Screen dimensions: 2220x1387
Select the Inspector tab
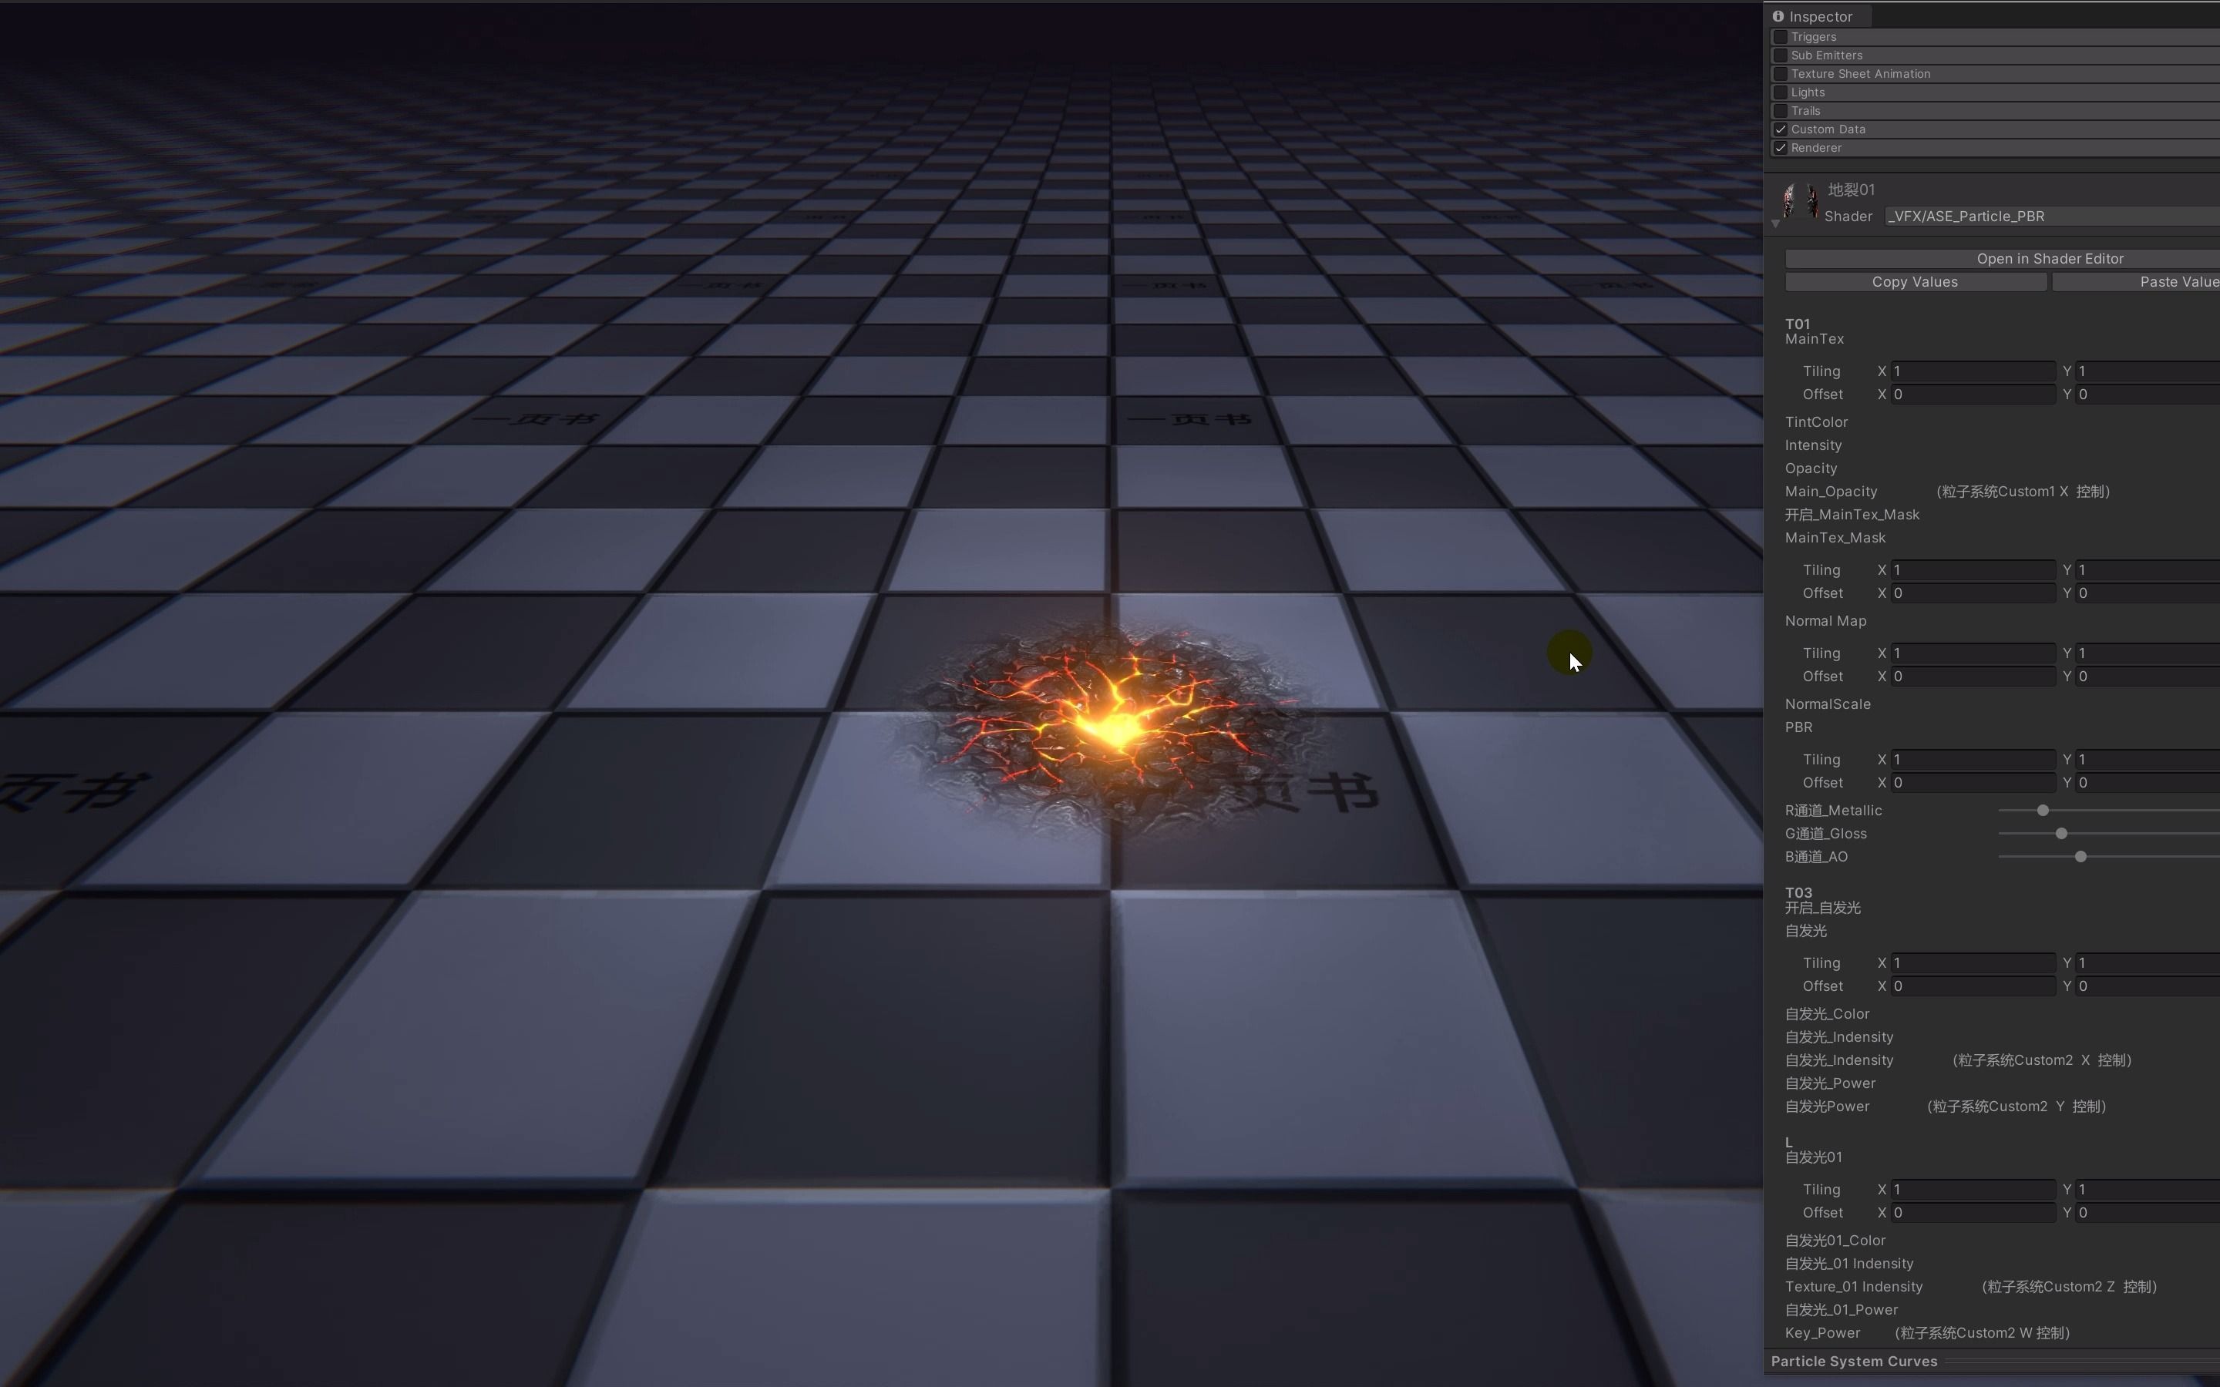click(x=1821, y=15)
